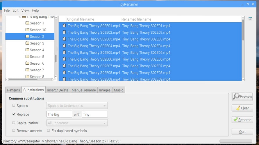The height and width of the screenshot is (145, 259).
Task: Click the file list vertical scrollbar thumb
Action: (243, 30)
